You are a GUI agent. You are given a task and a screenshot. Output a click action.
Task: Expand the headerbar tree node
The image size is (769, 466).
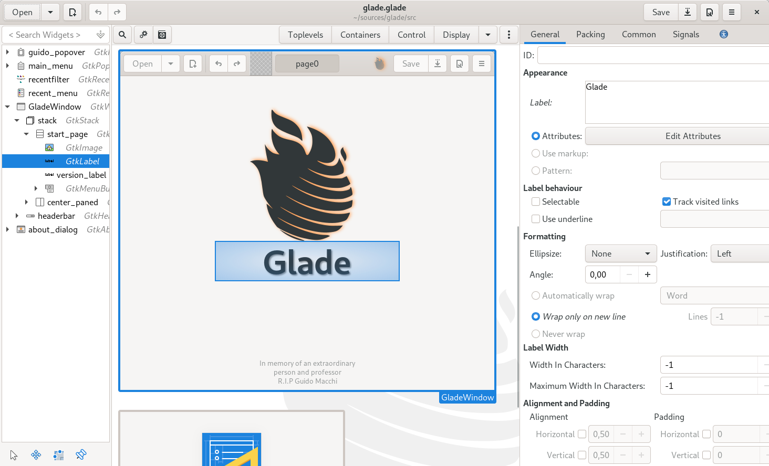(x=17, y=216)
